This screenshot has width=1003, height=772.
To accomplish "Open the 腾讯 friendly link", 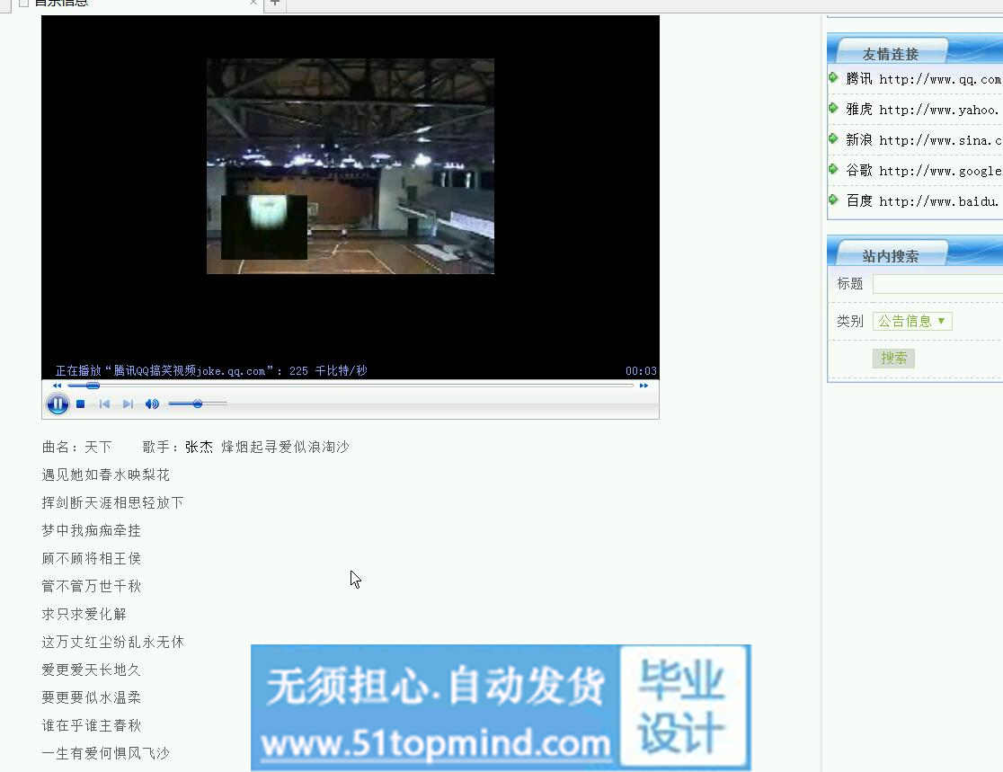I will 923,79.
